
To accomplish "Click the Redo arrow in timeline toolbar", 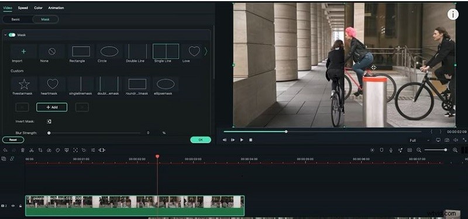I will pyautogui.click(x=13, y=150).
